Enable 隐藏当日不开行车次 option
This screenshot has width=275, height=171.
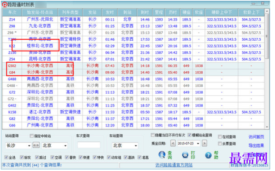(x=152, y=135)
